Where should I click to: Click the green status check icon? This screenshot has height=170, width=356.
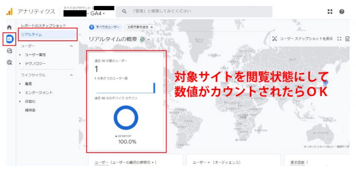[142, 39]
